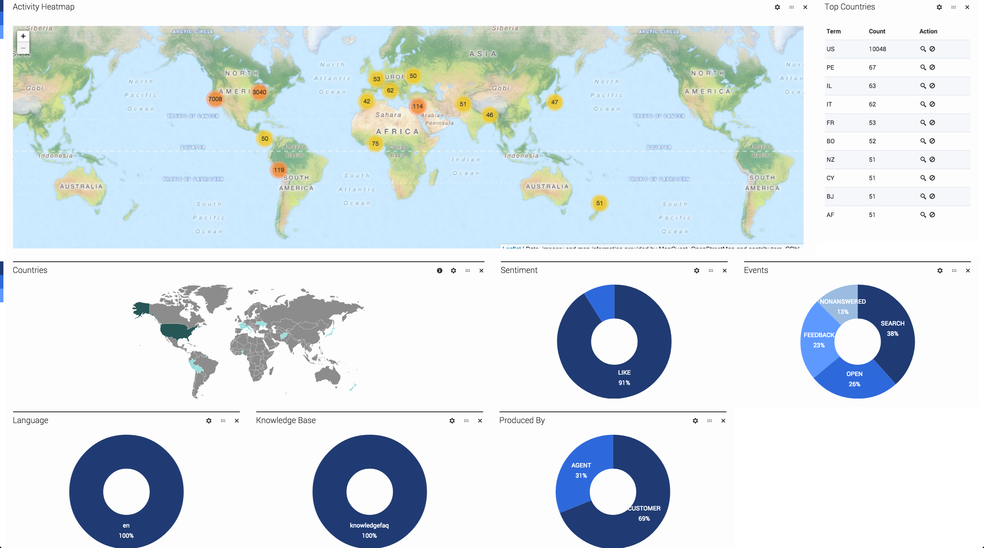This screenshot has height=548, width=984.
Task: Filter by NZ magnifier icon
Action: [923, 159]
